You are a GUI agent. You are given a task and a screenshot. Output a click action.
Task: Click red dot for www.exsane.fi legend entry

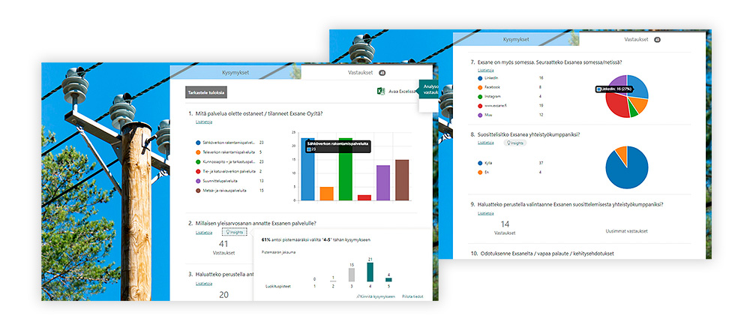click(480, 106)
